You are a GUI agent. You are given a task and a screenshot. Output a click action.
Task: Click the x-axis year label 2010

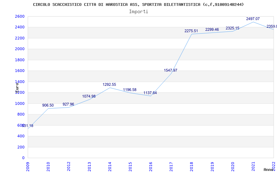(48, 167)
